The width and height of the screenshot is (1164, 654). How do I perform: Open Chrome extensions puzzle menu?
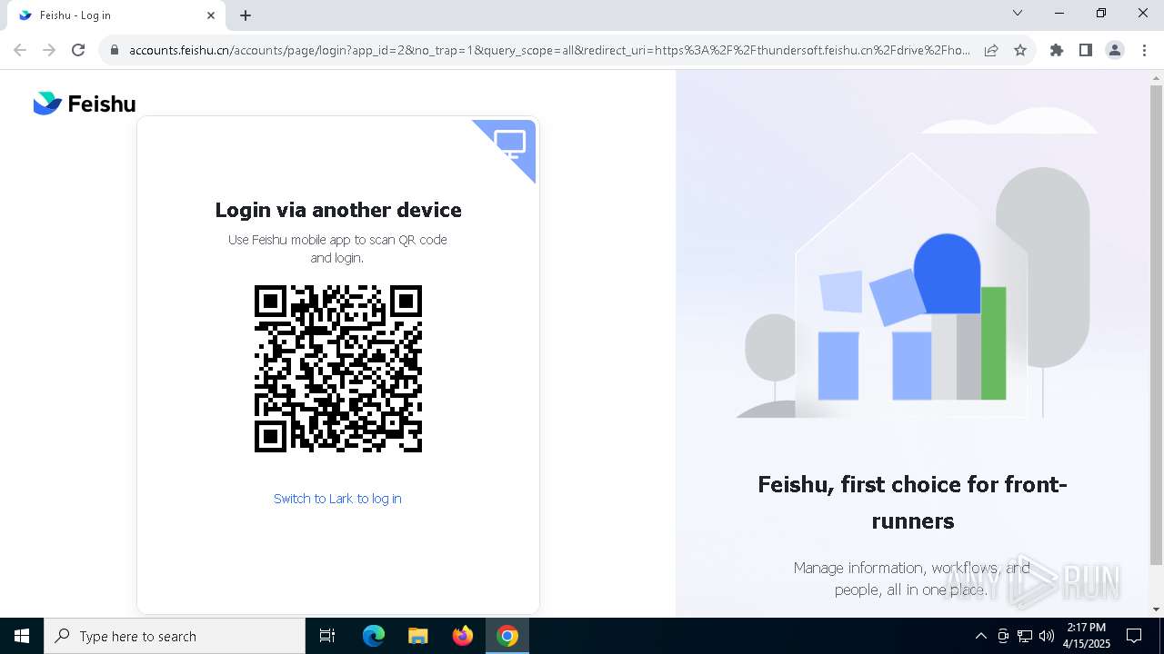pos(1057,50)
